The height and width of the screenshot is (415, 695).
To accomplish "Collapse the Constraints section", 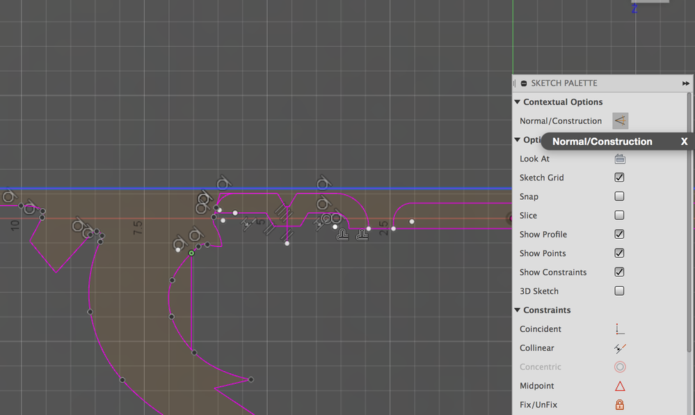I will [x=517, y=310].
